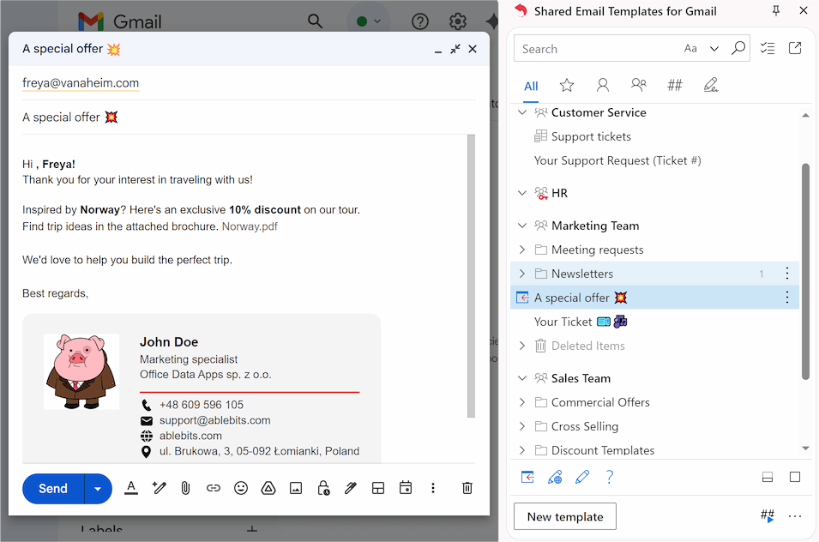
Task: Click the templates search magnifier icon
Action: click(738, 49)
